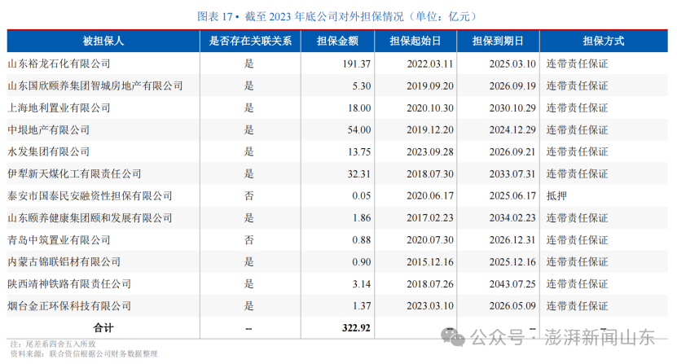Click the 被担保人 column header
677x364 pixels.
(103, 41)
